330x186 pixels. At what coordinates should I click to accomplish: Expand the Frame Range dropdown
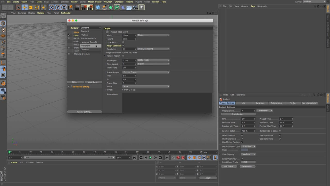pos(146,72)
